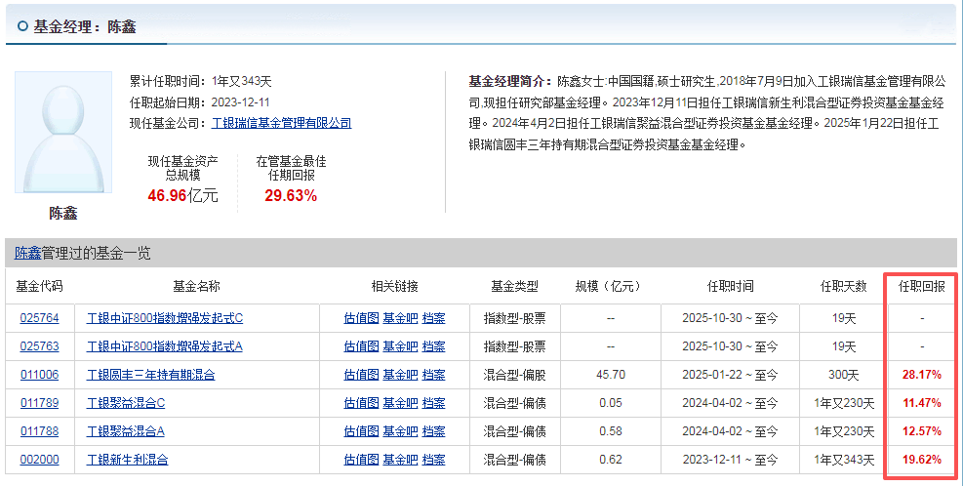Open 工银中证800指数增强发起式C fund page
963x486 pixels.
[x=165, y=318]
